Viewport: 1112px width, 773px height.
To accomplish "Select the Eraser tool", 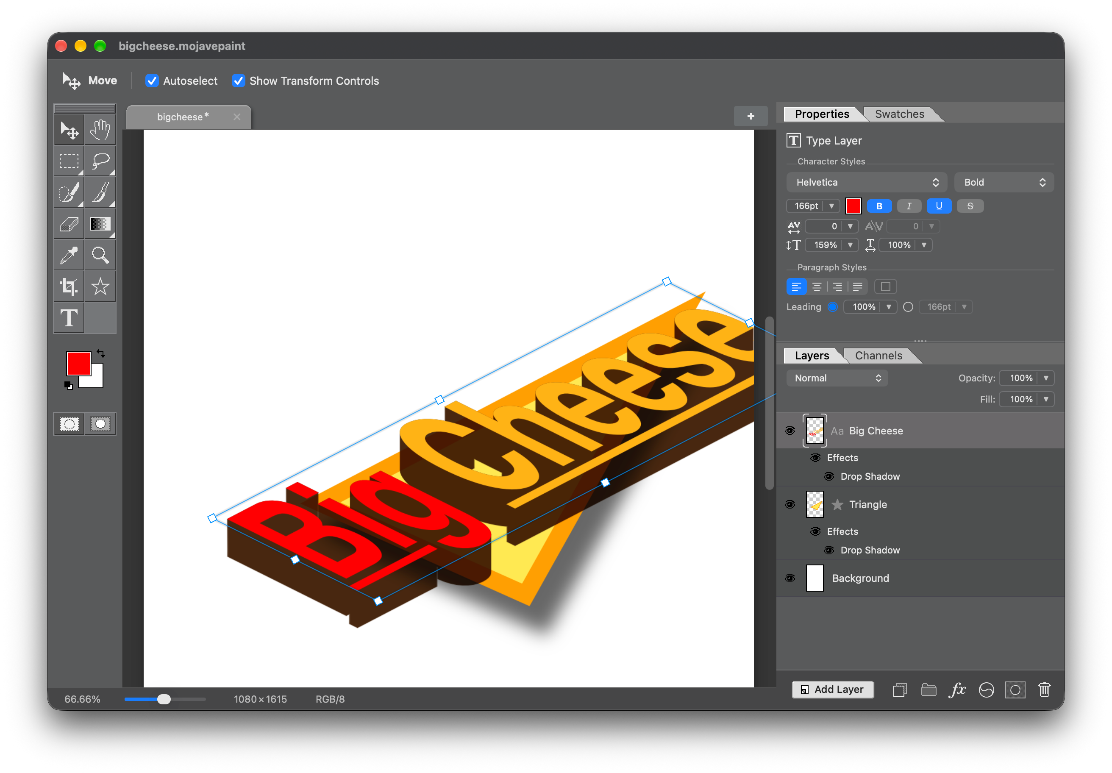I will (69, 224).
